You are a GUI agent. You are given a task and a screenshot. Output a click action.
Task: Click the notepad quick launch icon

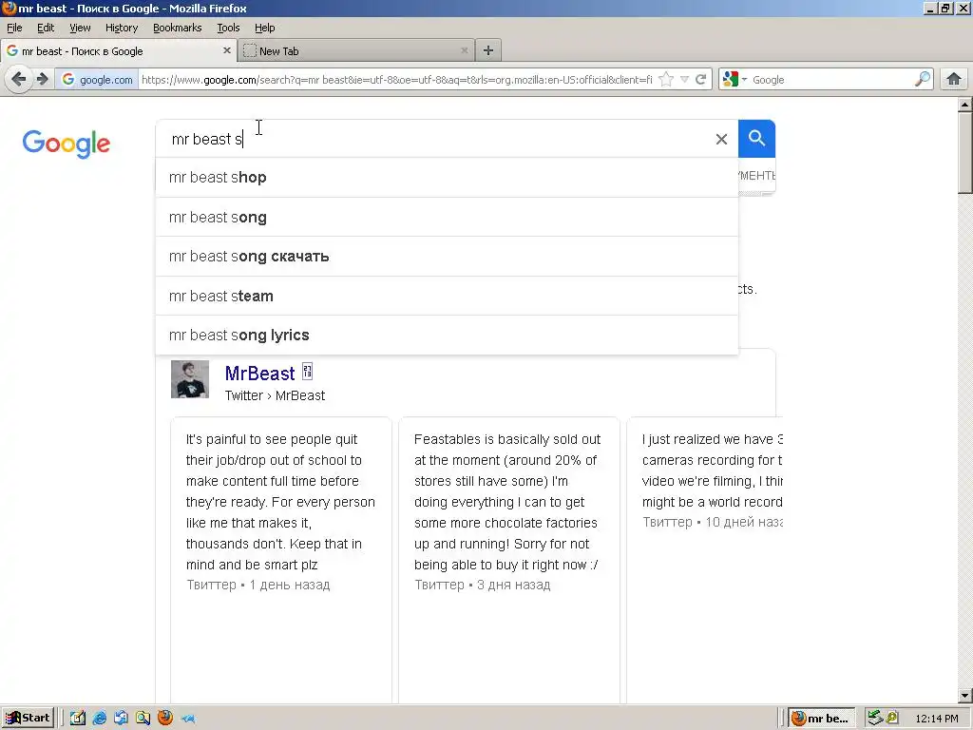tap(78, 719)
